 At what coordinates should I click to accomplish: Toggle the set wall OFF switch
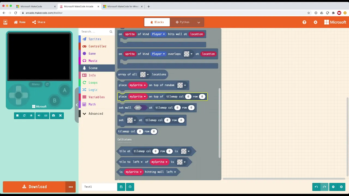pyautogui.click(x=140, y=108)
